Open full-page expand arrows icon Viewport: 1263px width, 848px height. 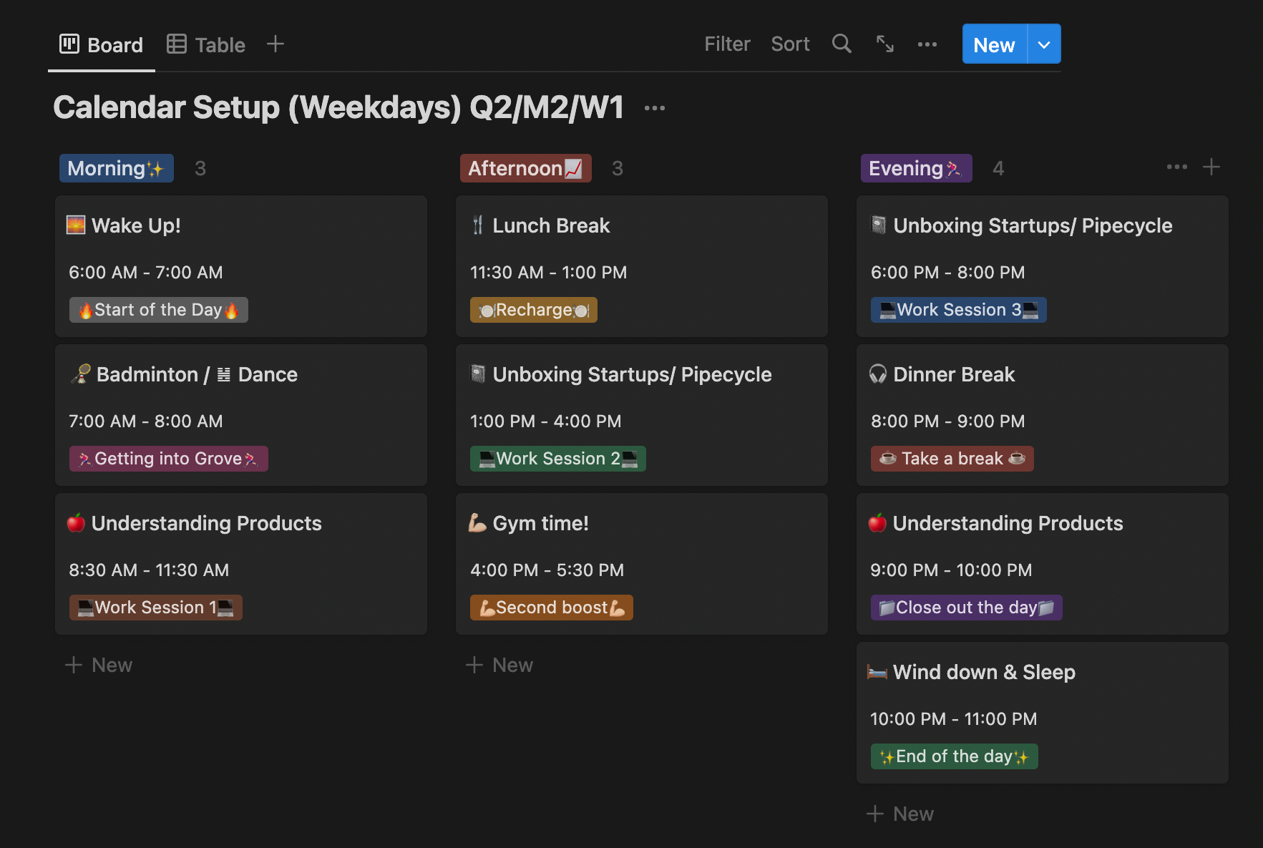coord(885,44)
